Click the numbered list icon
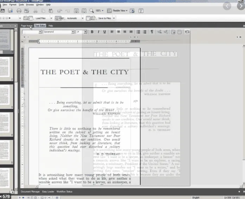The height and width of the screenshot is (199, 245). (x=145, y=32)
